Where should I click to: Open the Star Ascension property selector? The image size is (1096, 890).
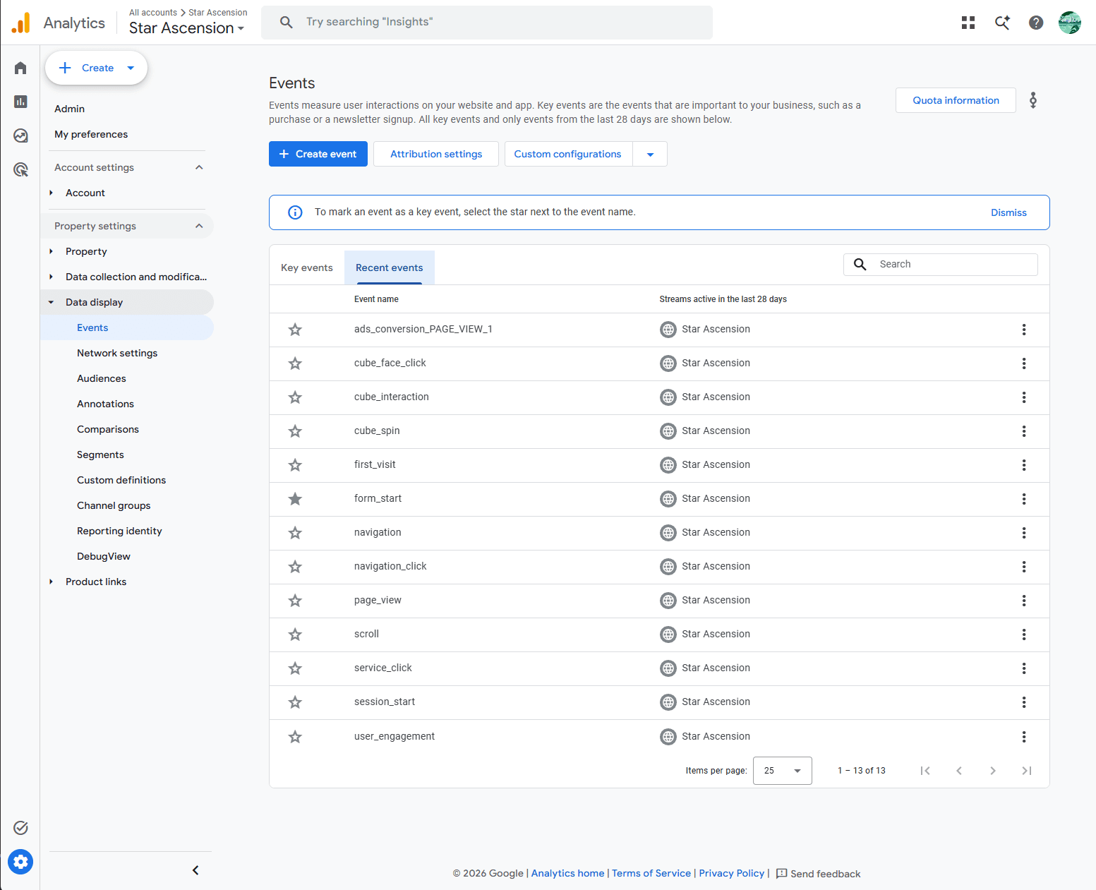coord(187,28)
